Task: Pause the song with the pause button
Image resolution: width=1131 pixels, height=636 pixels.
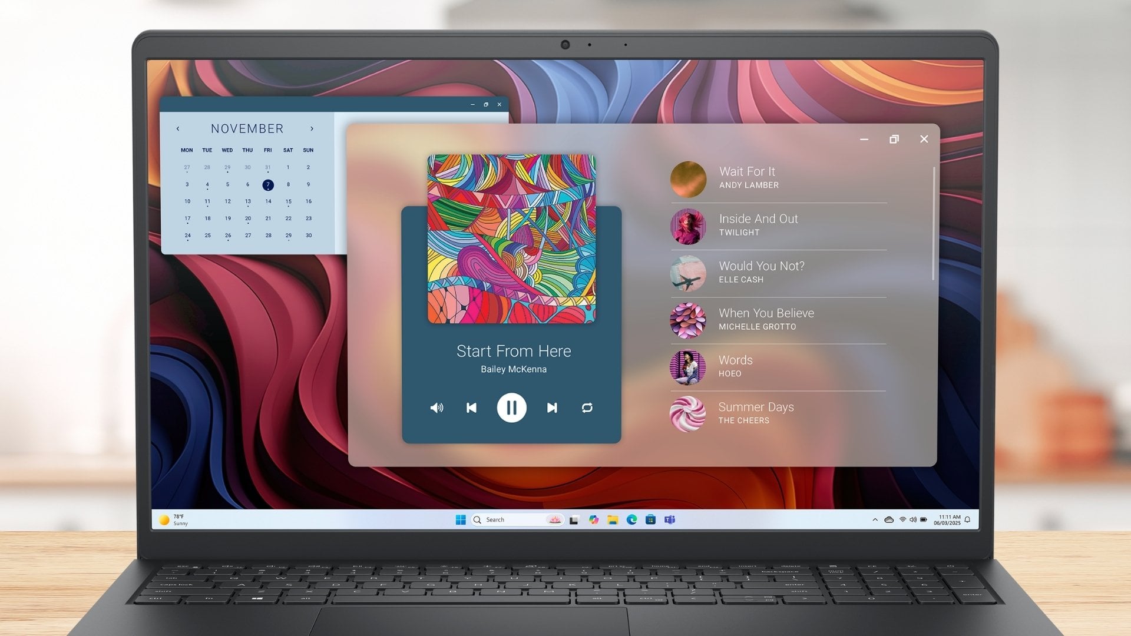Action: coord(511,408)
